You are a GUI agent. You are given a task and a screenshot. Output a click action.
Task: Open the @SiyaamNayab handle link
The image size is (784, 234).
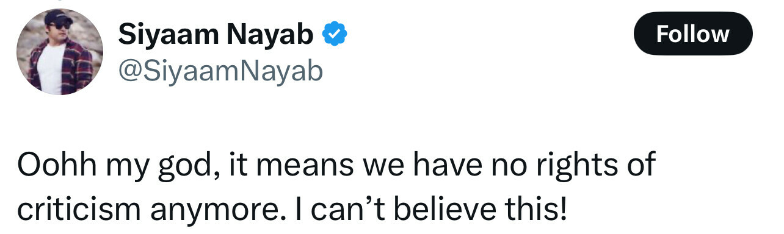pos(220,71)
